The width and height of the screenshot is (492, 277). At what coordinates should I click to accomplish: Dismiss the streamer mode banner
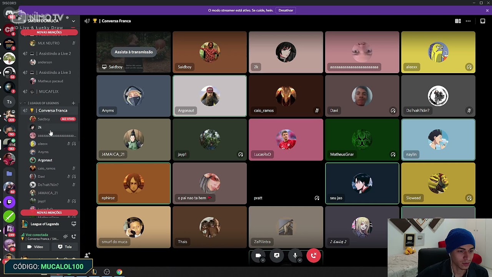(x=487, y=10)
